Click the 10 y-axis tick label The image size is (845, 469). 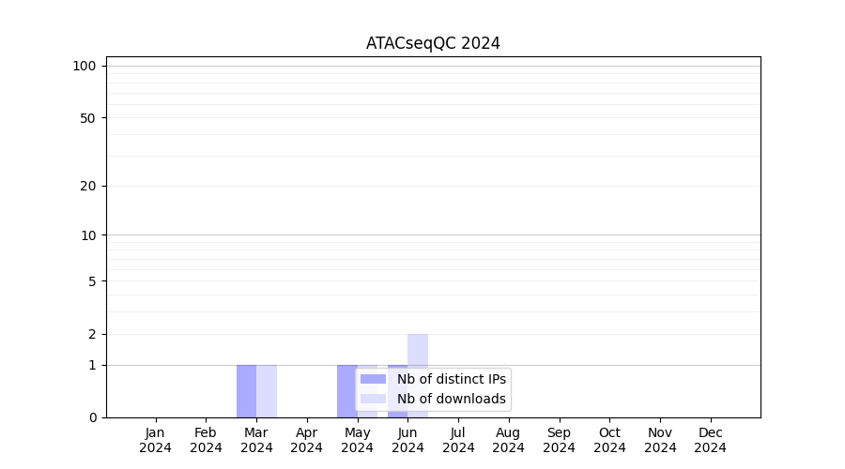88,235
